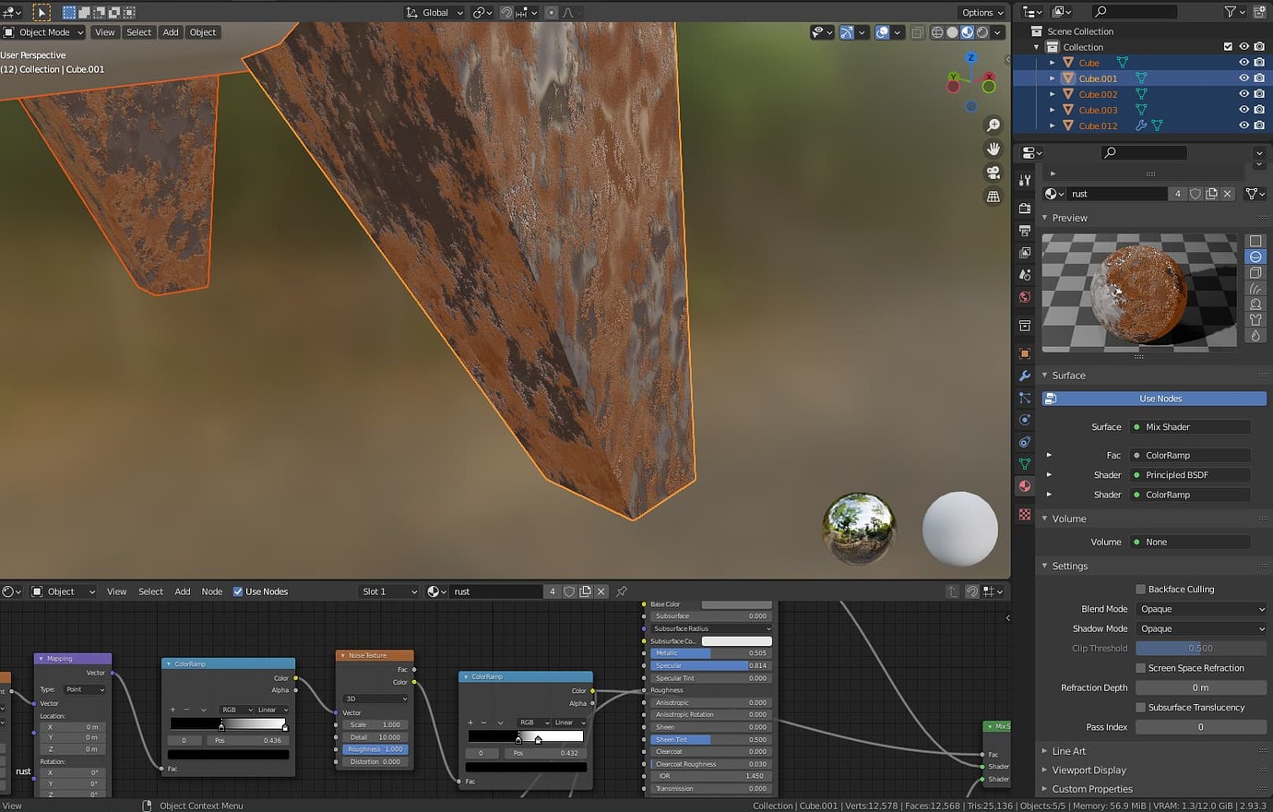This screenshot has width=1273, height=812.
Task: Open the Options dropdown
Action: [x=982, y=12]
